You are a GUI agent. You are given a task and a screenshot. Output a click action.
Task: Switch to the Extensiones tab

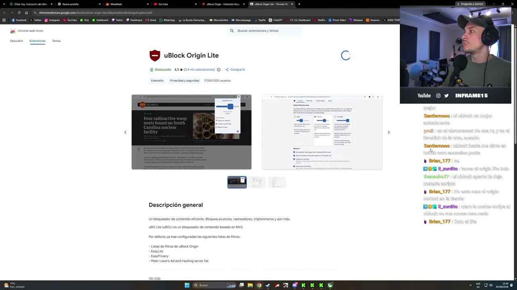click(x=38, y=41)
